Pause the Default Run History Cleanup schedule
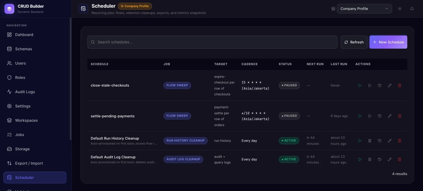The height and width of the screenshot is (191, 423). [x=370, y=141]
